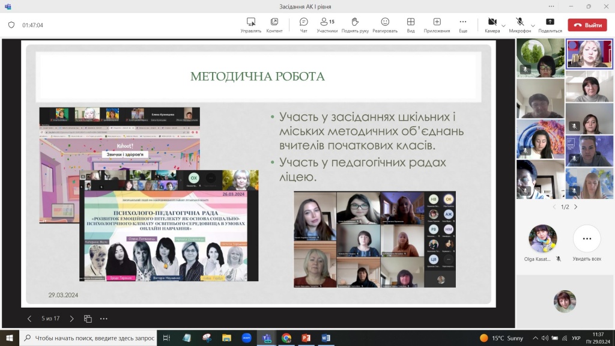Open the Реагировать reactions menu
The width and height of the screenshot is (615, 346).
coord(385,25)
